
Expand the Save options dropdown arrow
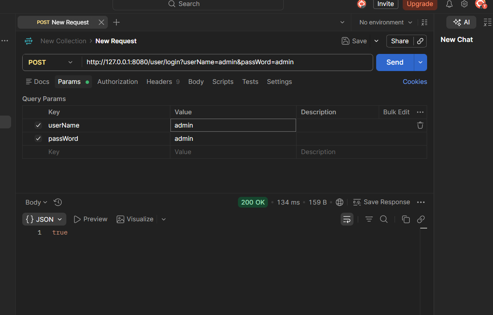pyautogui.click(x=376, y=41)
